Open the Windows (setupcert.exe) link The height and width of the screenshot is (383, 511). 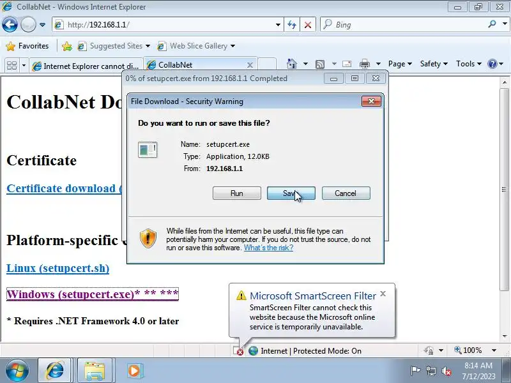92,294
